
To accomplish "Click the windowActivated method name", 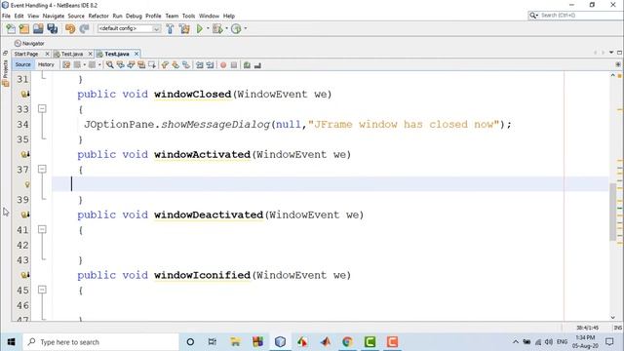I will (202, 154).
